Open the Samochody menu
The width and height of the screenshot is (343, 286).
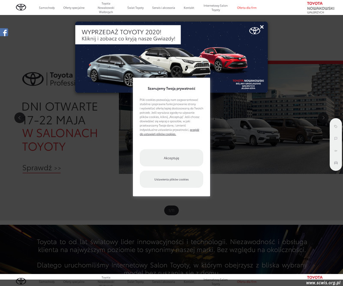click(47, 8)
